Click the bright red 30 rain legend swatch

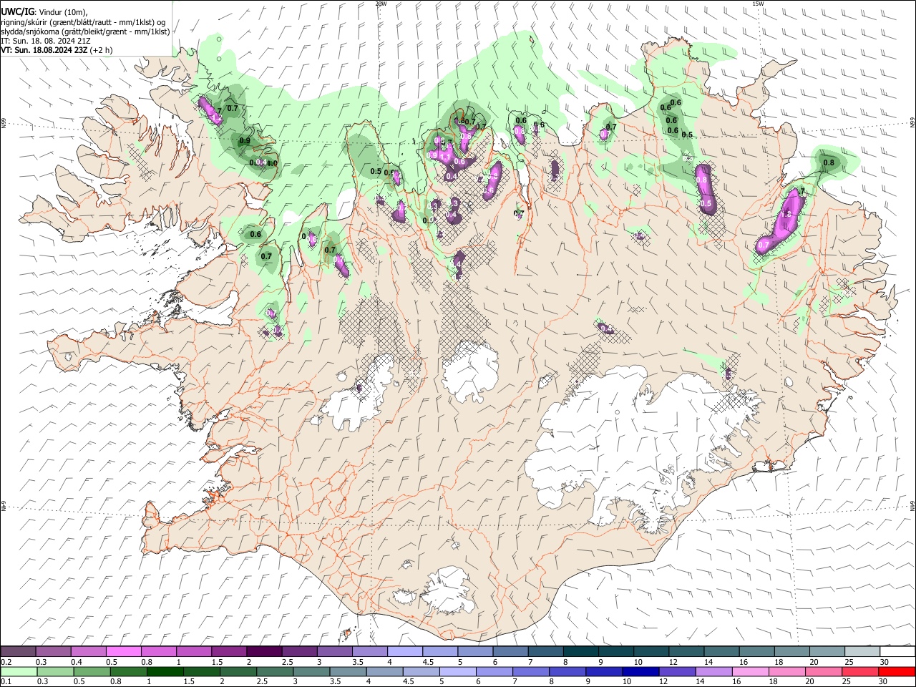pyautogui.click(x=897, y=672)
